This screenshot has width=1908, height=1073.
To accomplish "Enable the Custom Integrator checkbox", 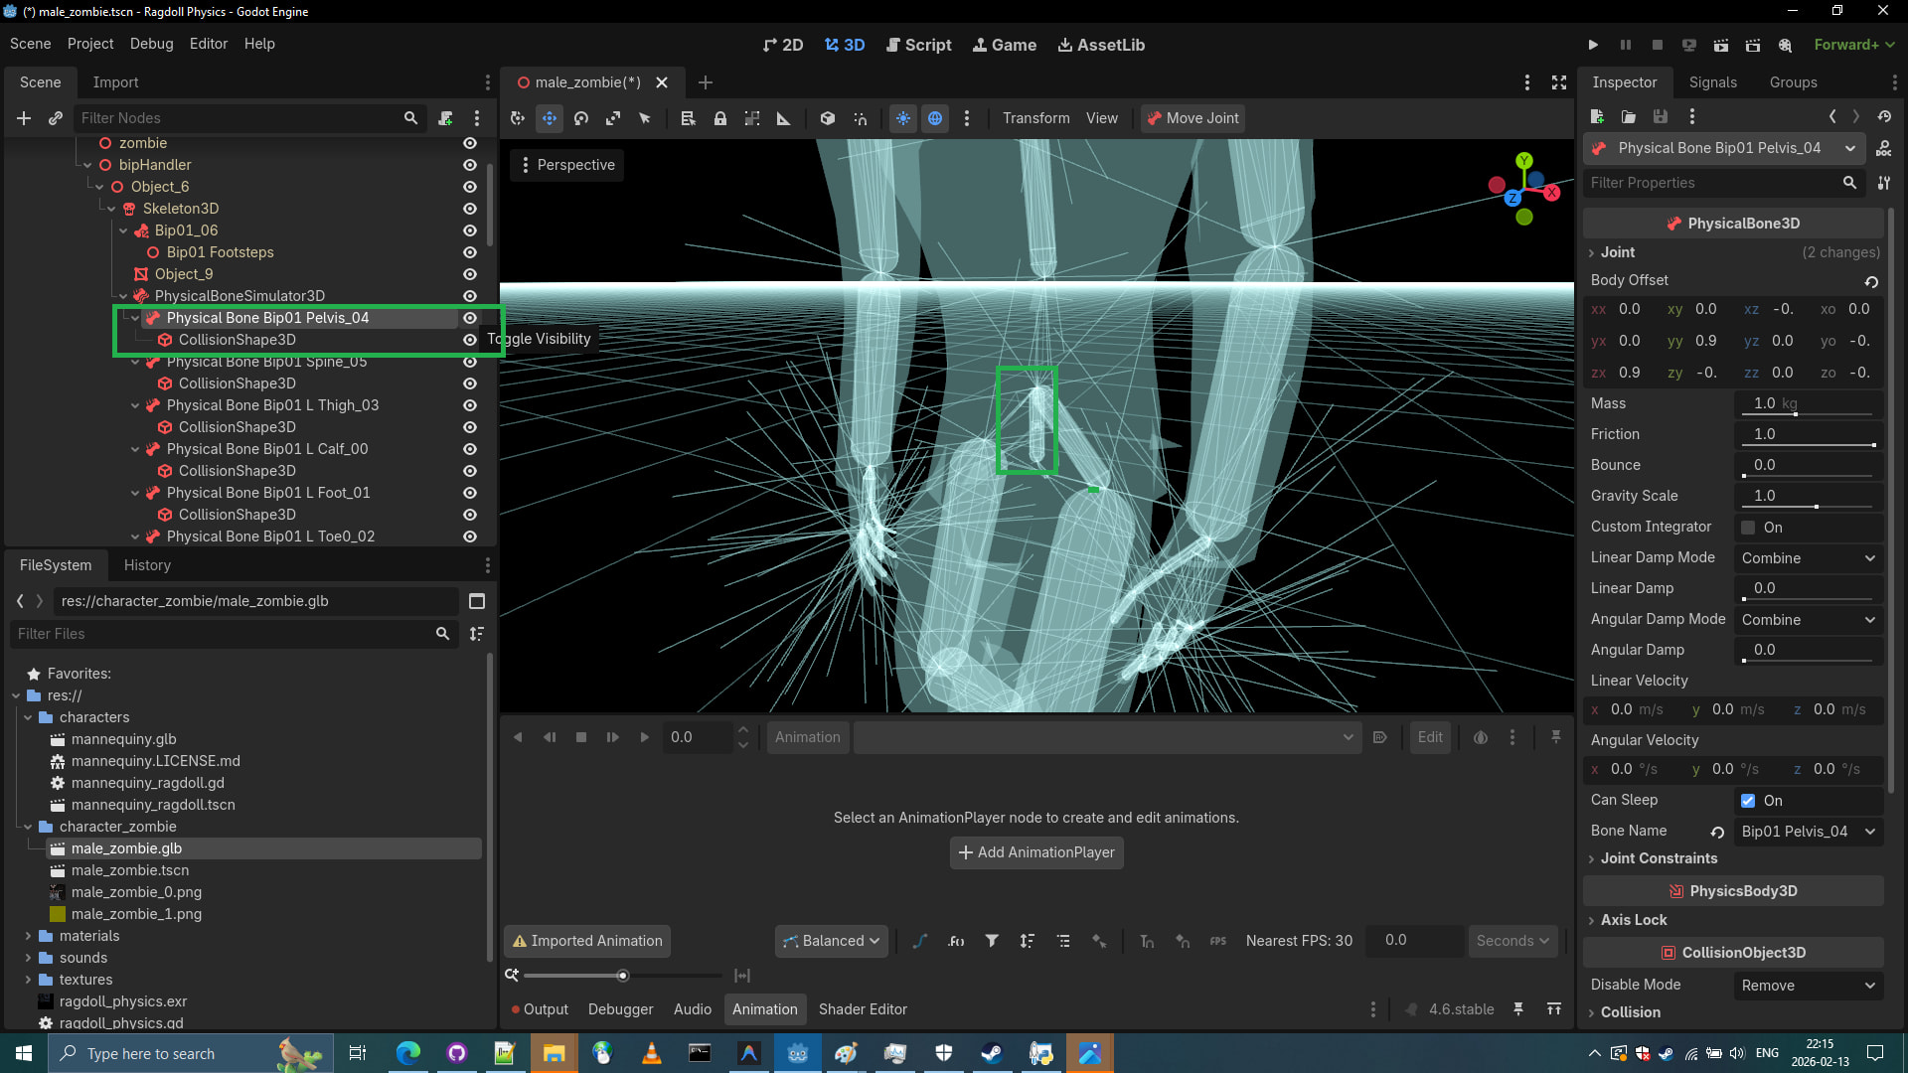I will 1748,528.
